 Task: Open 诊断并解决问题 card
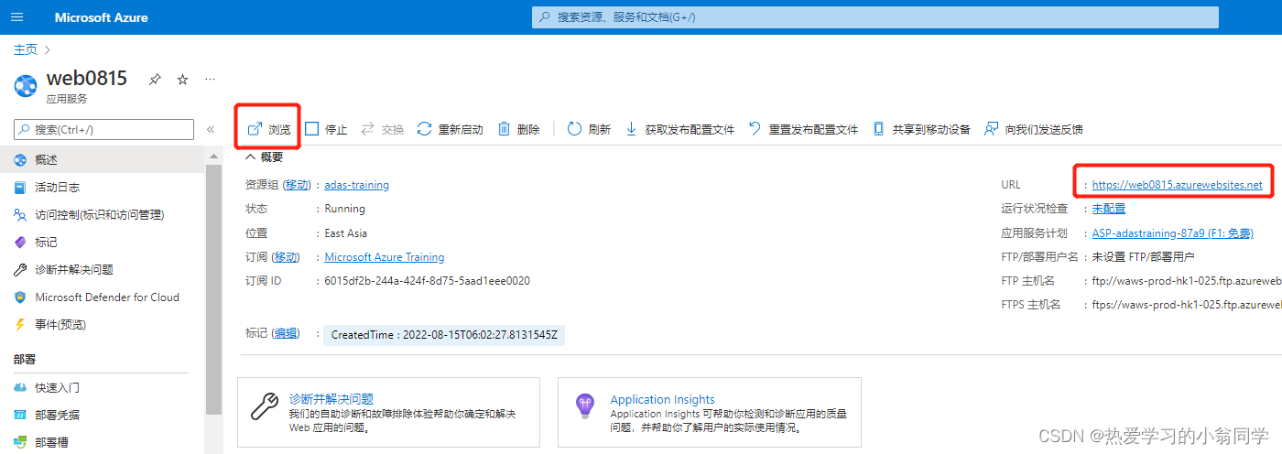point(388,412)
